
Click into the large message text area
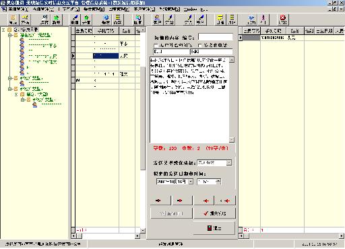click(189, 100)
